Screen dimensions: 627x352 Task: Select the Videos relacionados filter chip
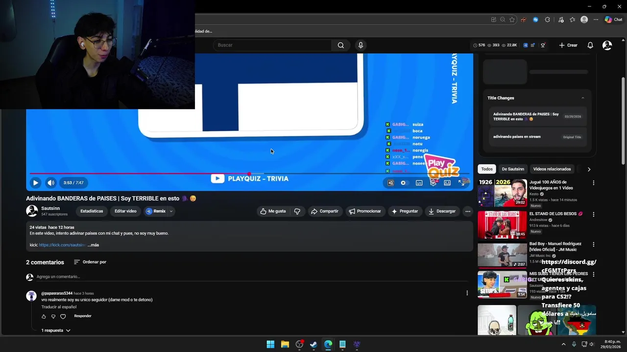(552, 169)
